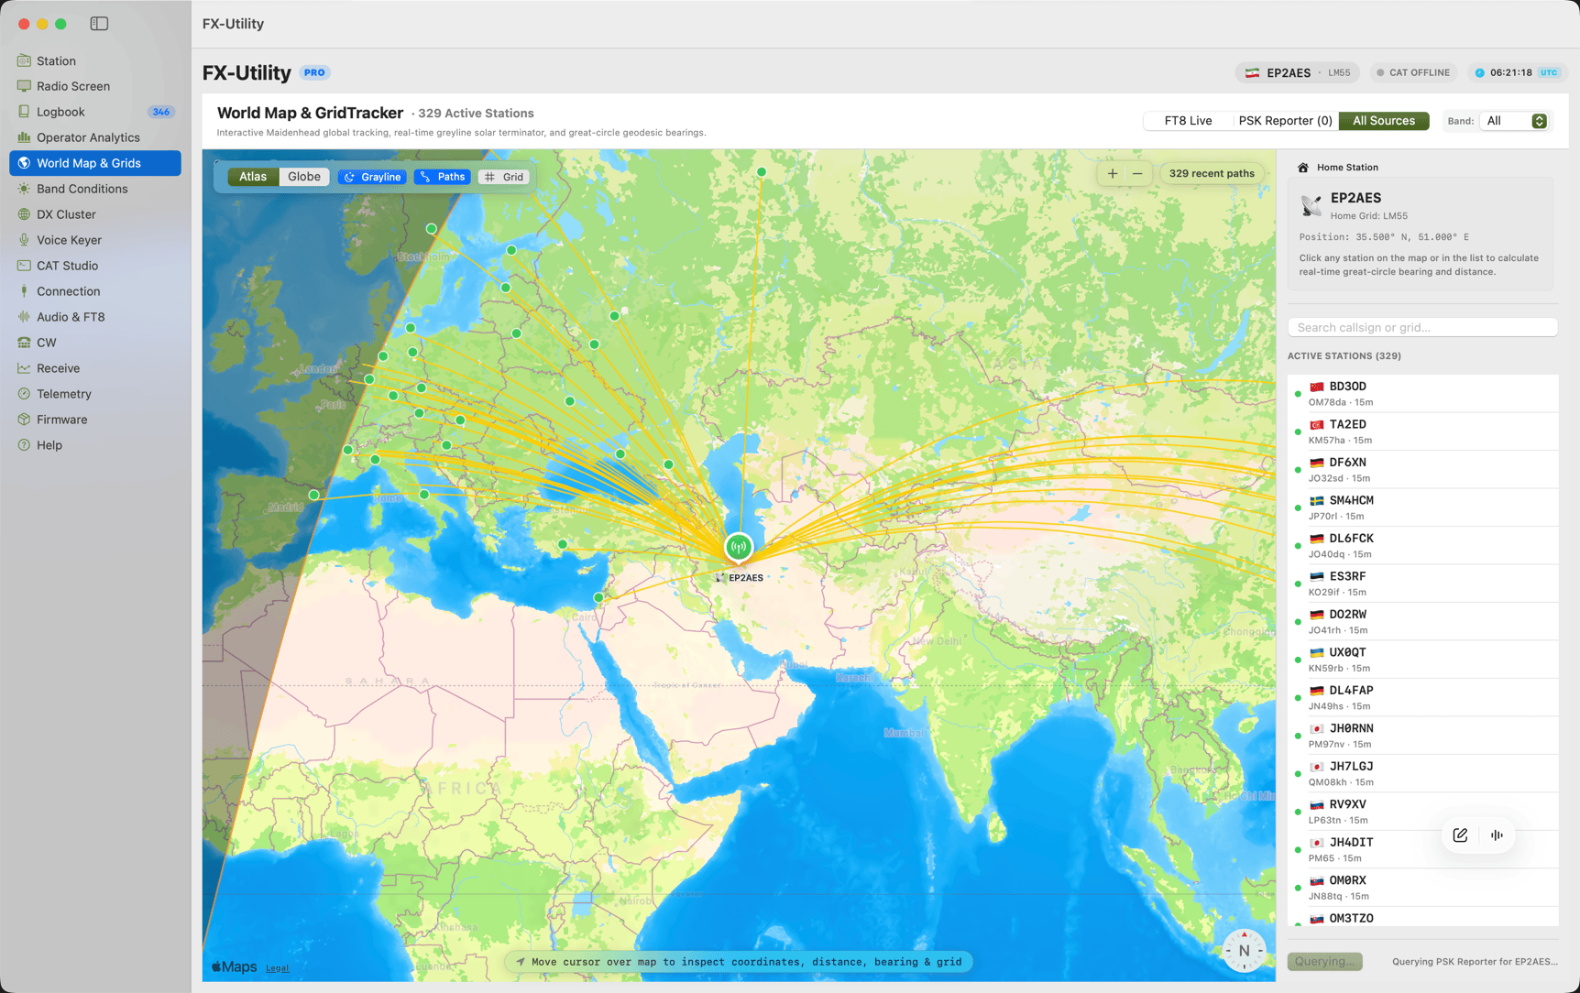Viewport: 1580px width, 993px height.
Task: Click the Telemetry gauge icon
Action: (24, 394)
